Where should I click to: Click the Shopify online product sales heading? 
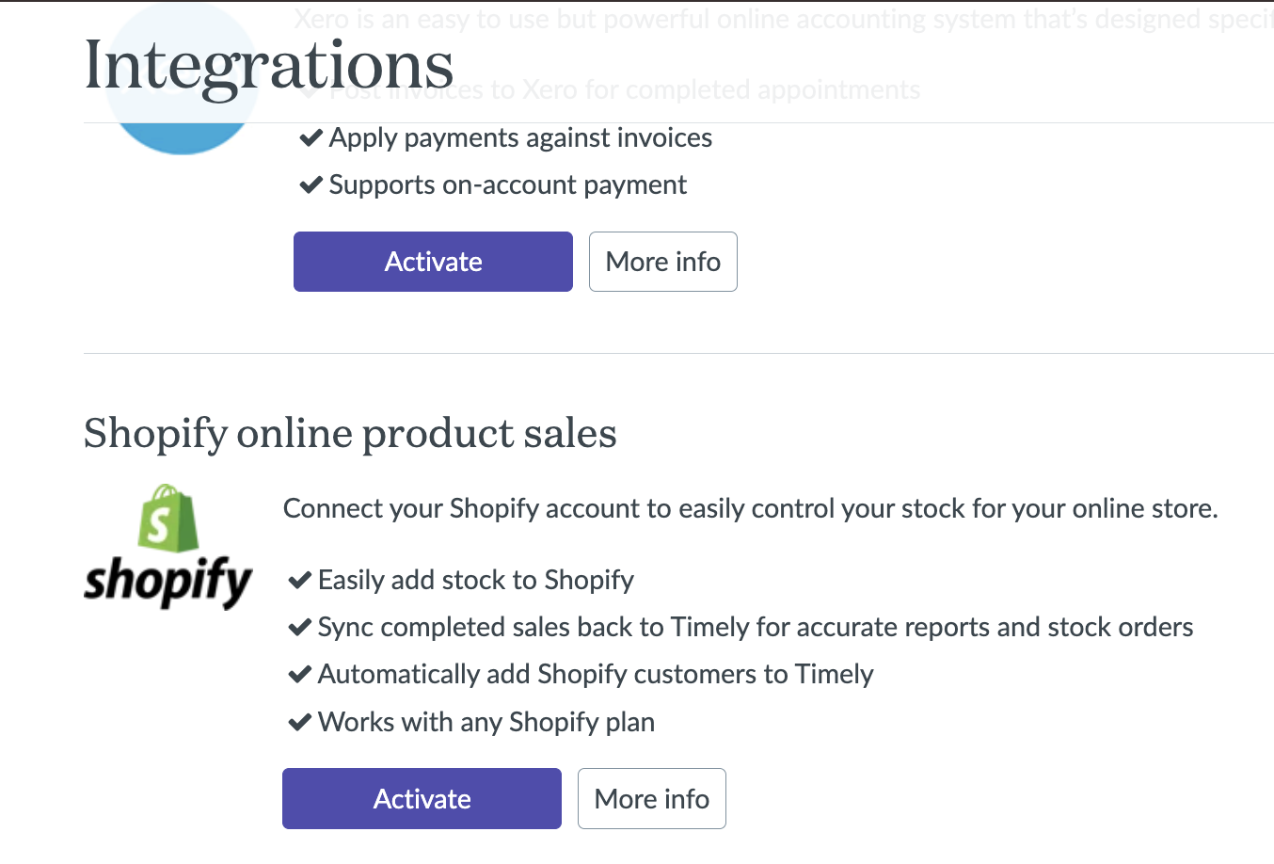click(x=350, y=434)
